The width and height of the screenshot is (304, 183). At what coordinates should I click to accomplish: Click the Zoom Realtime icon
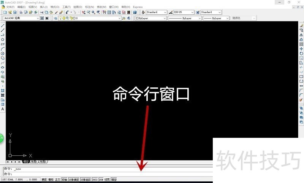[x=89, y=12]
